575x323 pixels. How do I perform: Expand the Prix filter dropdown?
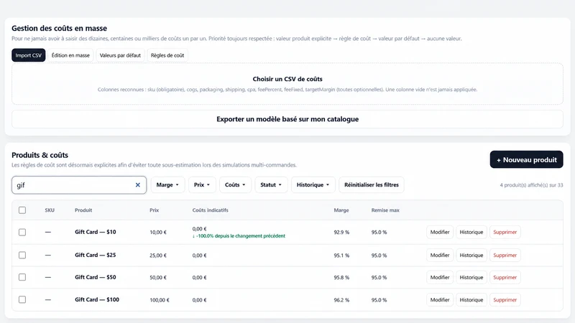(x=202, y=185)
